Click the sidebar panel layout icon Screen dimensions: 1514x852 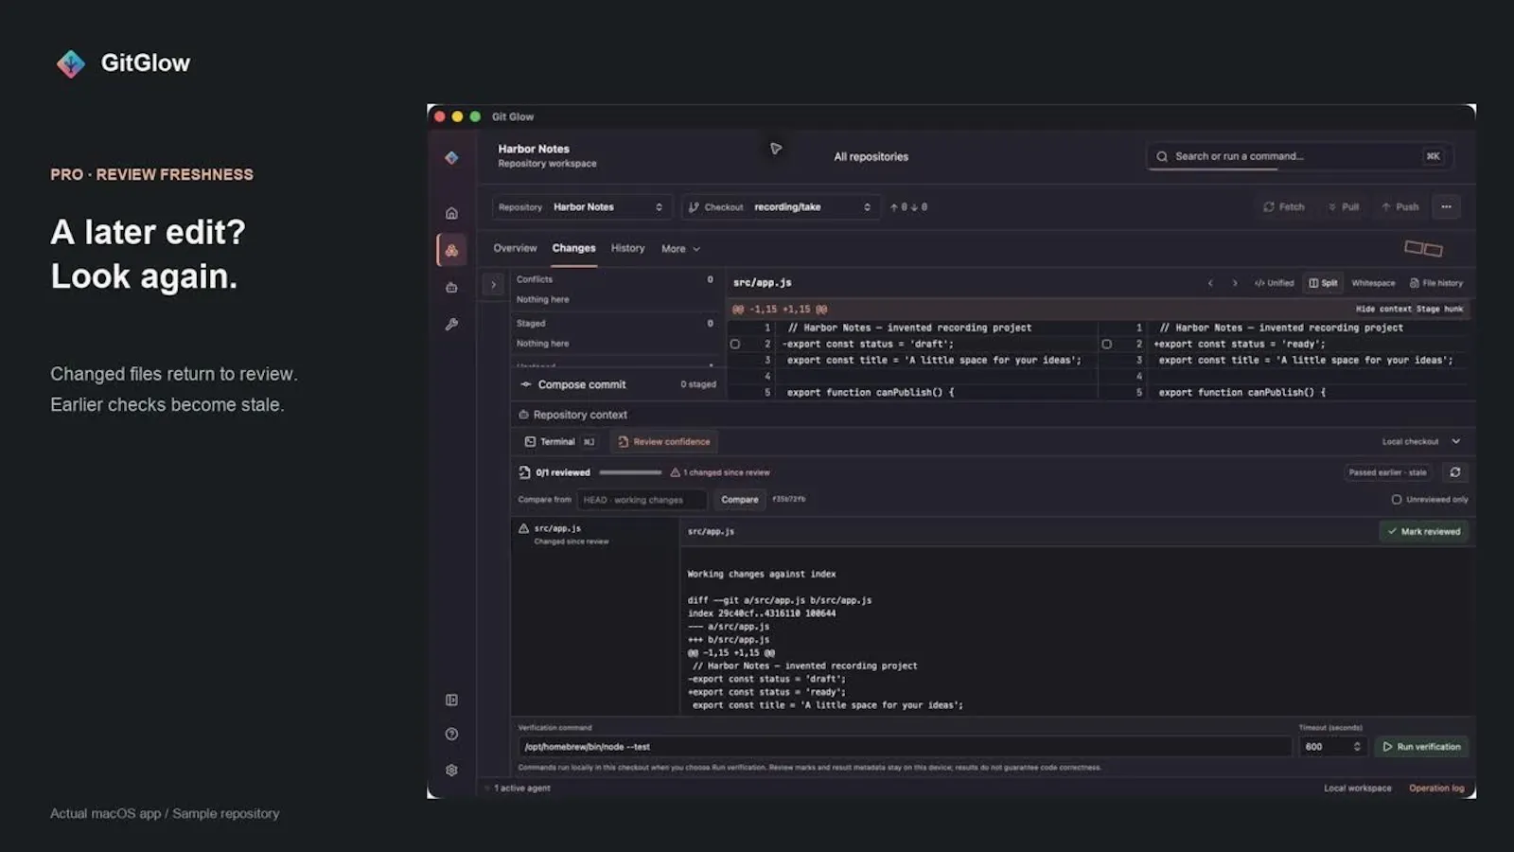[451, 700]
